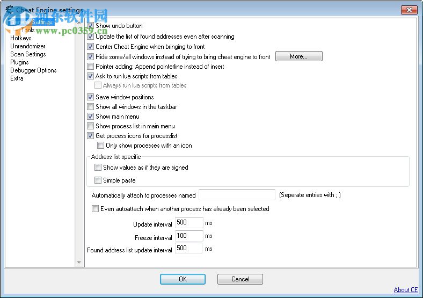Enable Show values as if they are signed

pos(98,168)
